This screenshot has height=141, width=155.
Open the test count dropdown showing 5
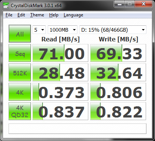click(39, 30)
